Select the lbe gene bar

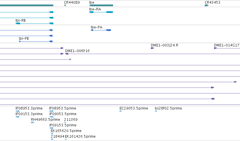[101, 5]
